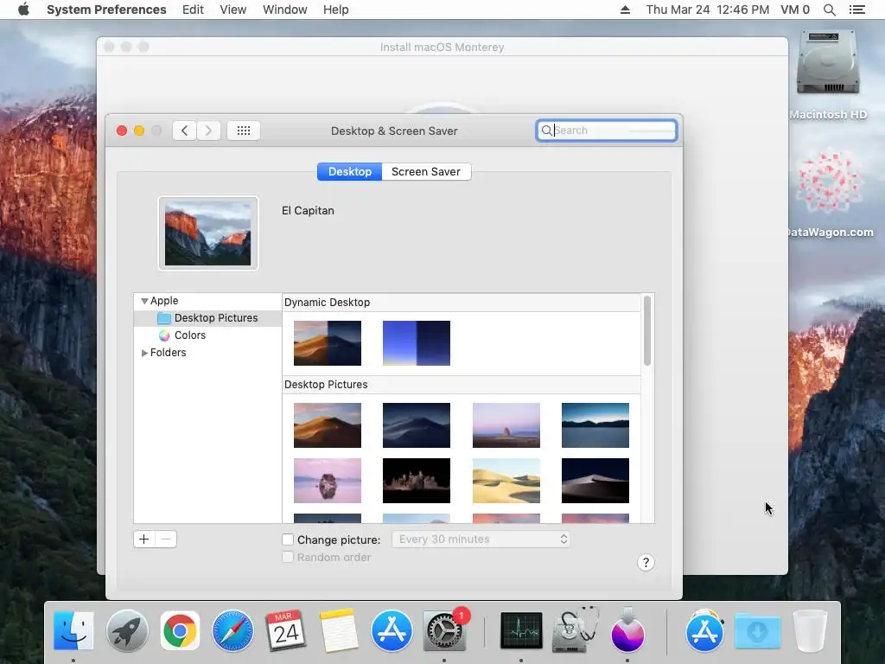Open Spotlight search in menu bar
885x664 pixels.
point(829,10)
